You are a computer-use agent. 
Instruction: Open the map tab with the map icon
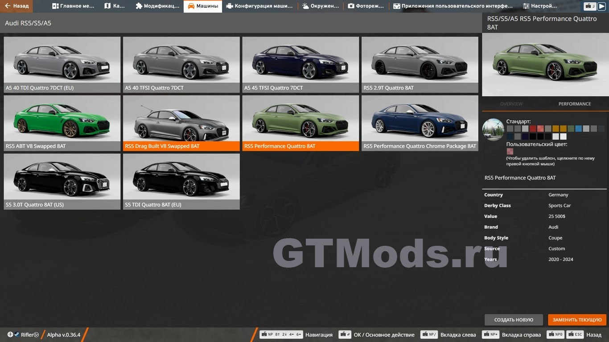coord(115,6)
